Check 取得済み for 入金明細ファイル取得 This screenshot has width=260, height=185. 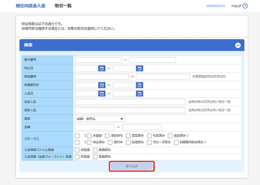(95, 150)
